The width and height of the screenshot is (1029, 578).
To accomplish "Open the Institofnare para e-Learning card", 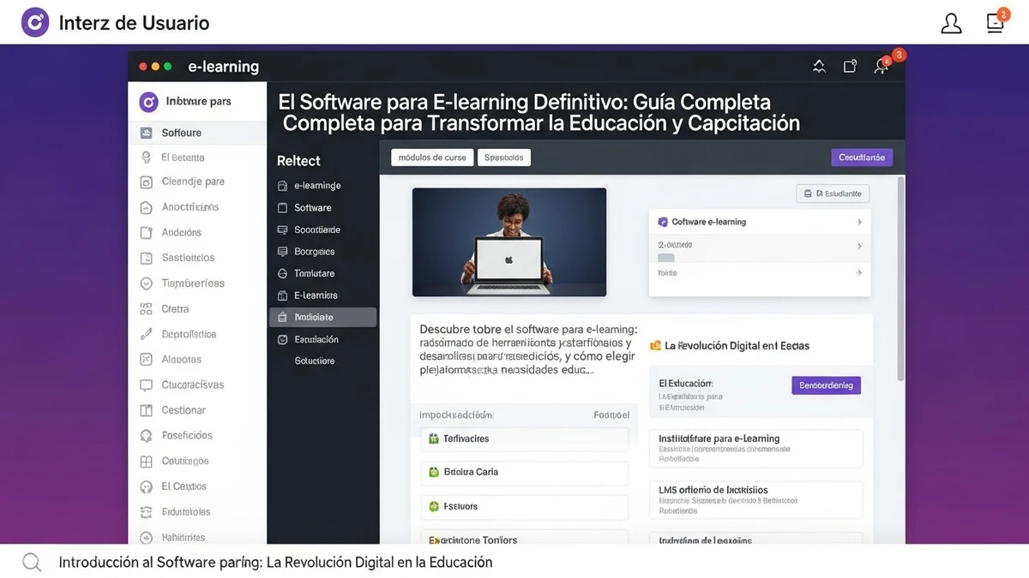I will tap(755, 449).
